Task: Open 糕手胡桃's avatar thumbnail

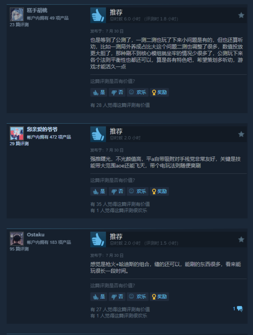Action: [x=17, y=14]
